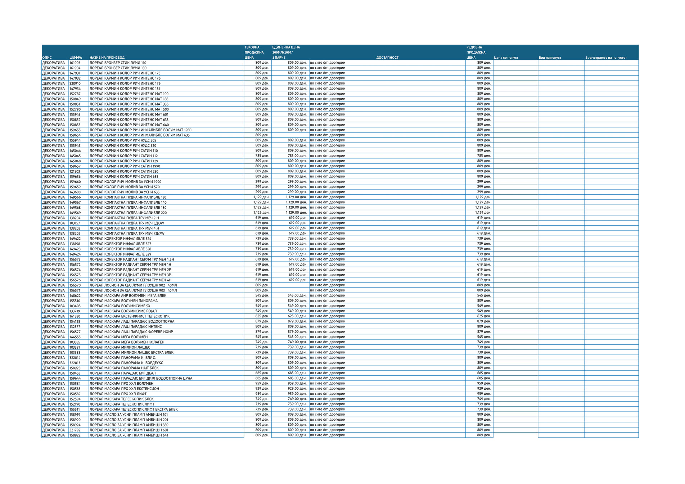This screenshot has width=685, height=484.
Task: Select product code 320910
Action: 75,83
